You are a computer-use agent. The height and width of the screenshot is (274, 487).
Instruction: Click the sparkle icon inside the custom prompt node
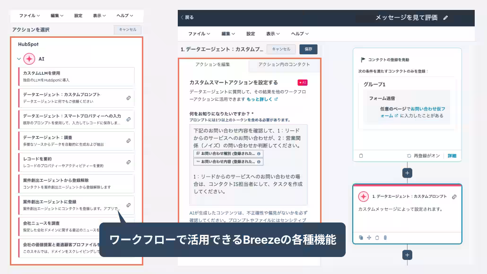pos(363,196)
